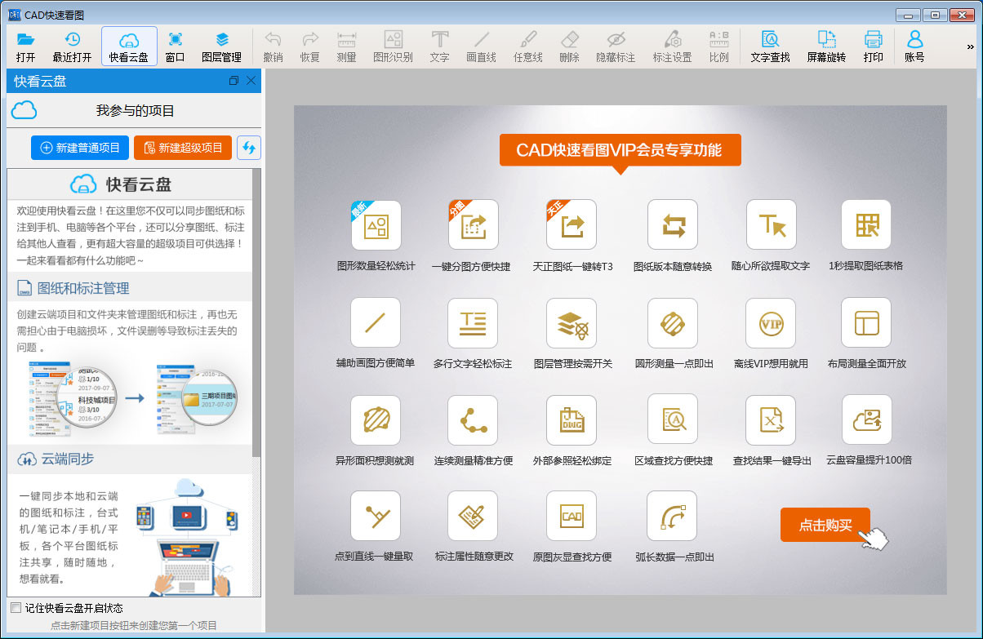This screenshot has width=983, height=639.
Task: Click the CAD快速看图VIP会员专享功能 banner
Action: click(x=620, y=150)
